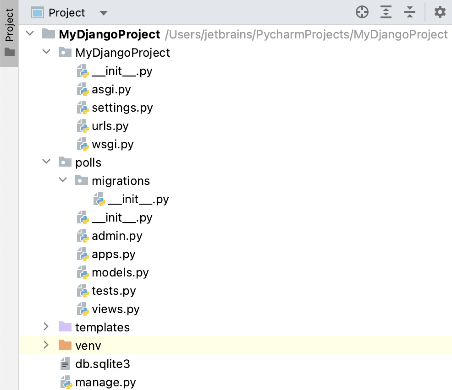Select the venv entry in the tree
The height and width of the screenshot is (390, 452).
tap(88, 345)
